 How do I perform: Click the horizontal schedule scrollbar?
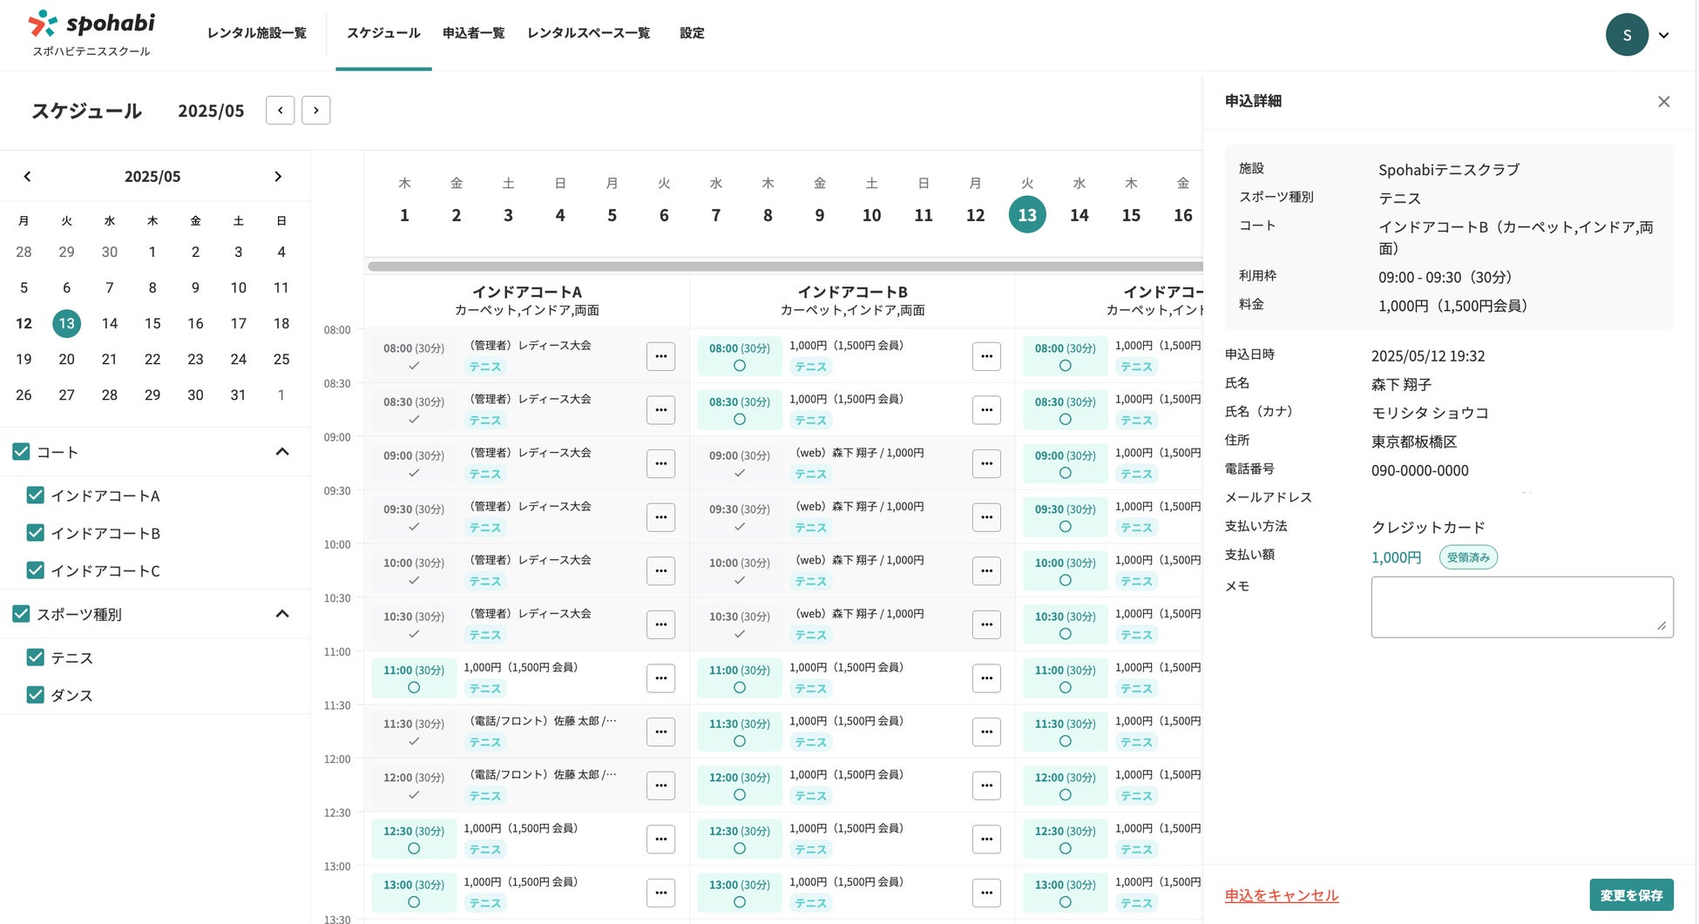[784, 266]
